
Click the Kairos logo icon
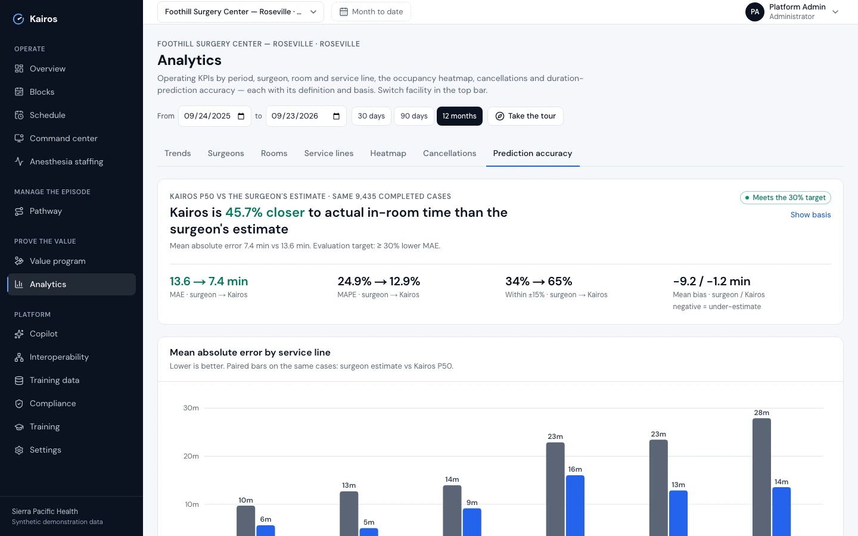18,19
